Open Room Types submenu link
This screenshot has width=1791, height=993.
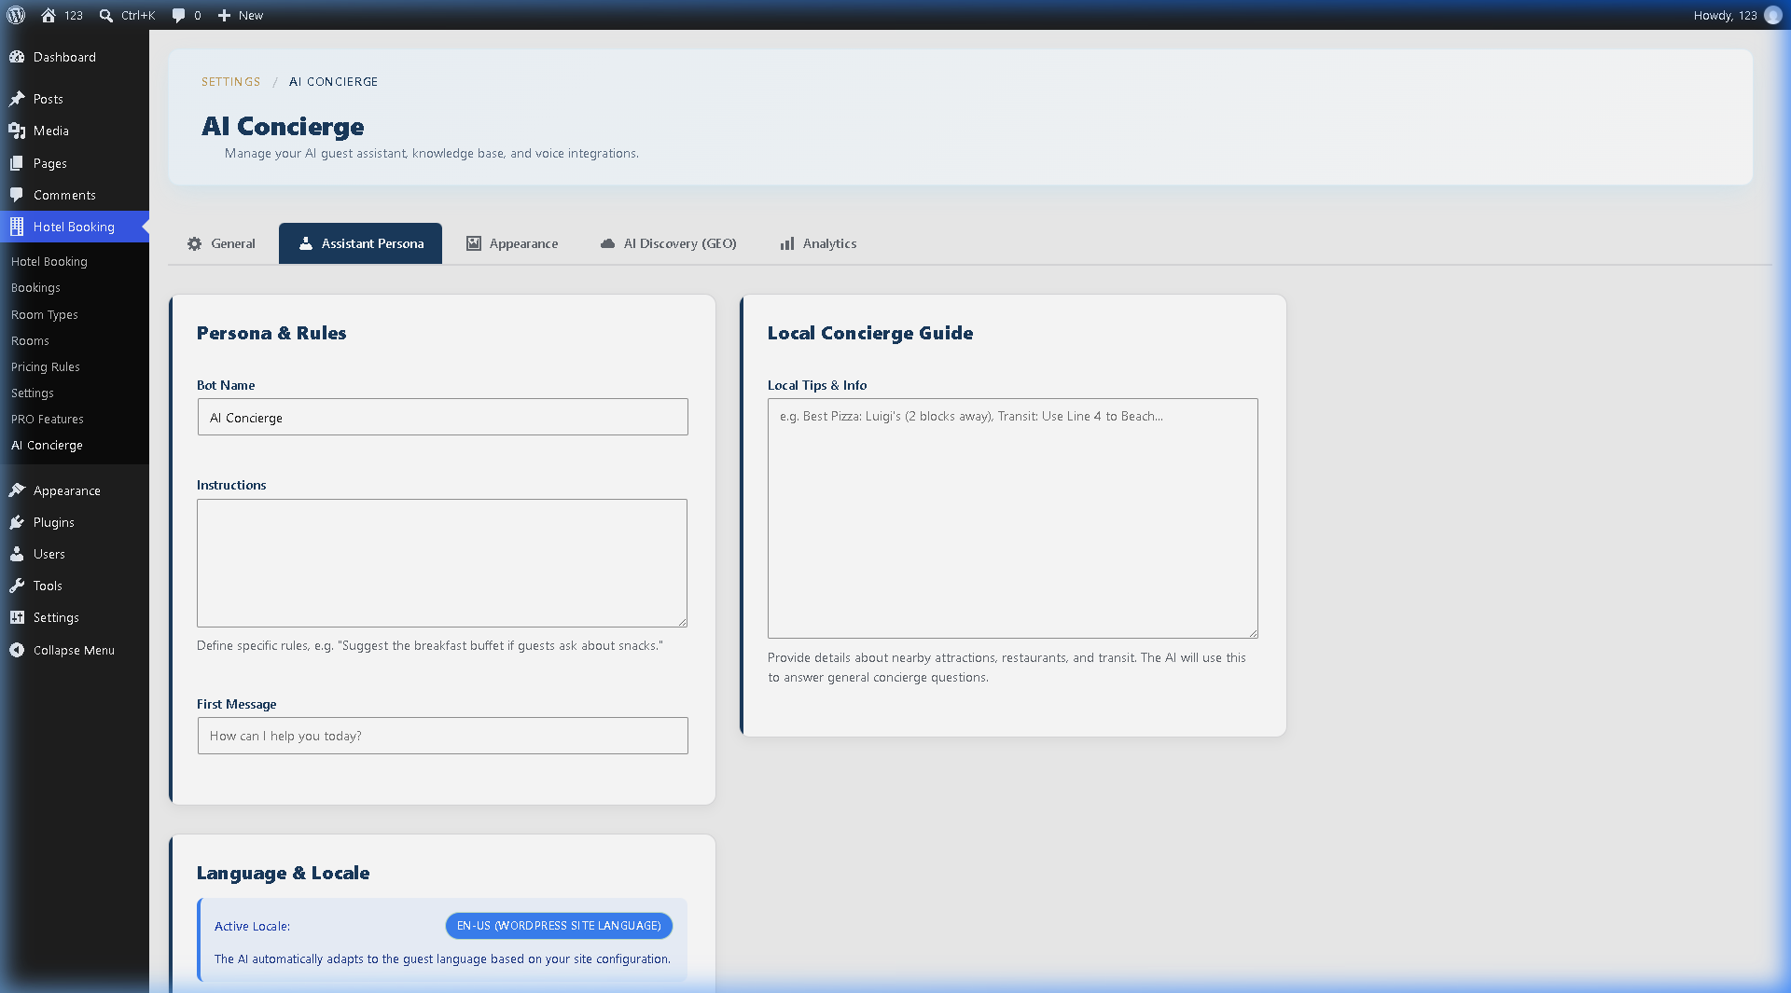coord(45,315)
